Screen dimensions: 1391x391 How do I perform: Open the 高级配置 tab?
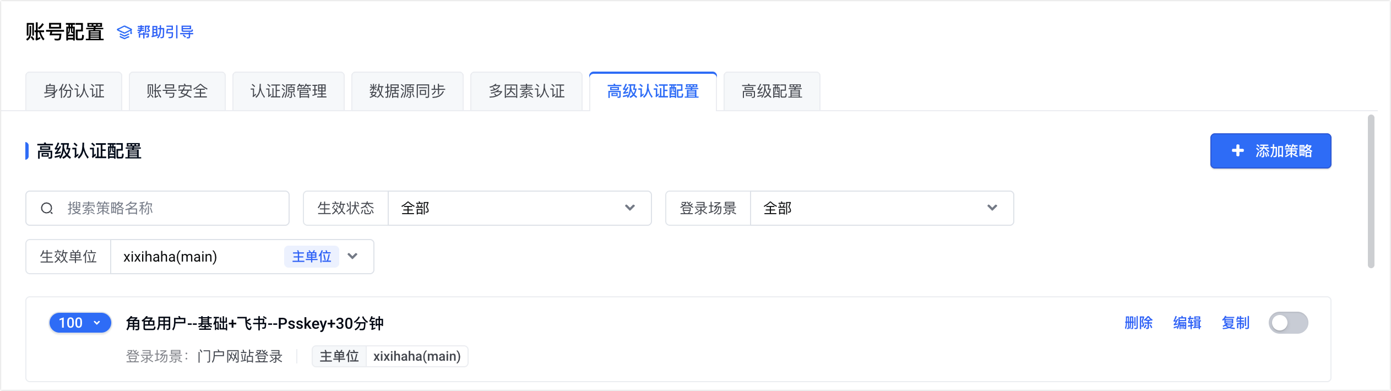(771, 91)
